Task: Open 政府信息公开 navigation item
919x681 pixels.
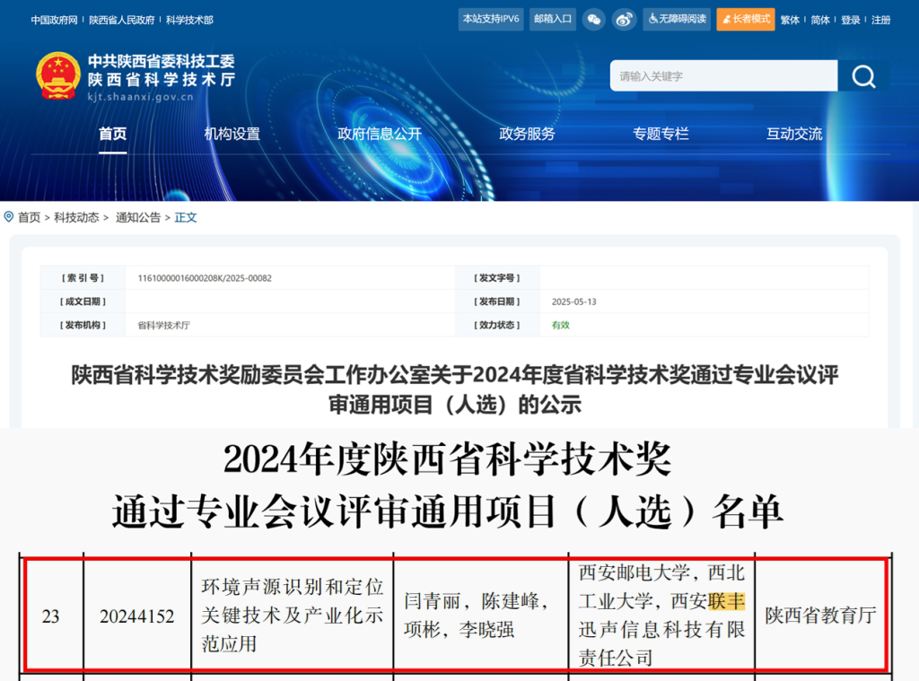Action: coord(380,135)
